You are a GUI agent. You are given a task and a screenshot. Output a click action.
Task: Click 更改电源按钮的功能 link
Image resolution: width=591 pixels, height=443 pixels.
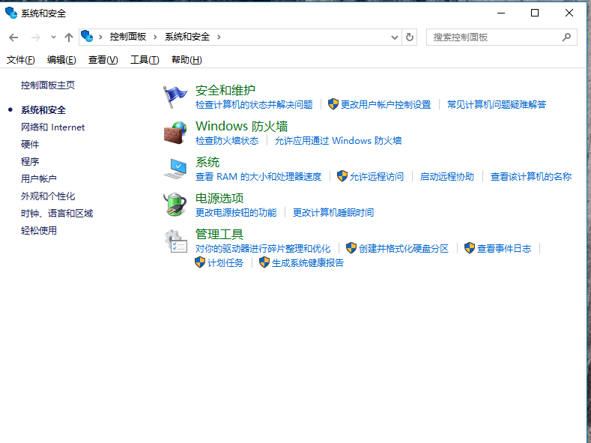pos(236,213)
